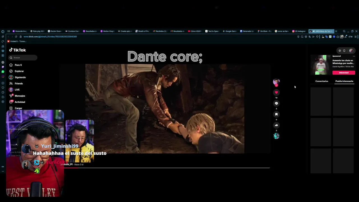Open the sidebar extensions cube icon

[3, 97]
